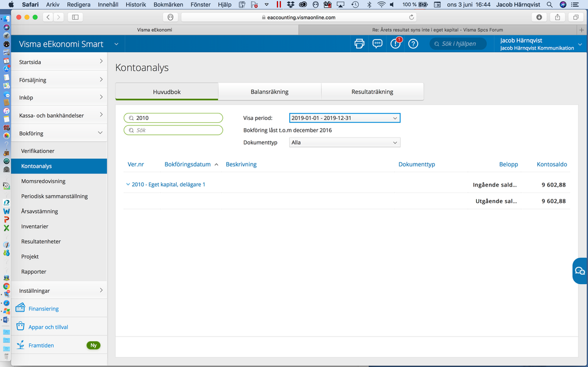588x367 pixels.
Task: Open Wi-Fi menu bar icon
Action: [381, 5]
